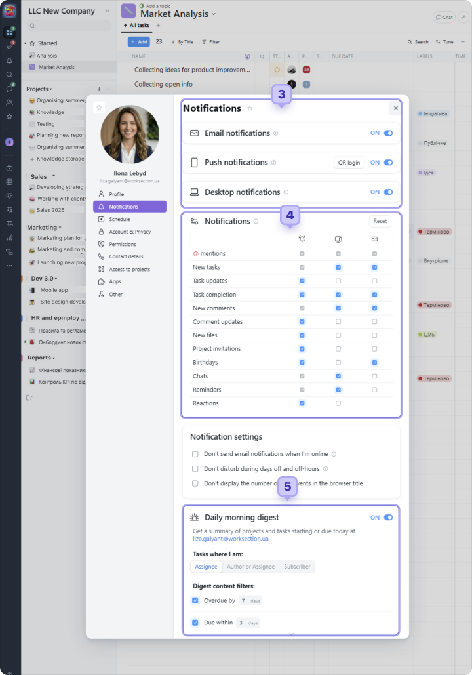Viewport: 472px width, 675px height.
Task: Click the purple plus icon in left sidebar
Action: click(x=9, y=142)
